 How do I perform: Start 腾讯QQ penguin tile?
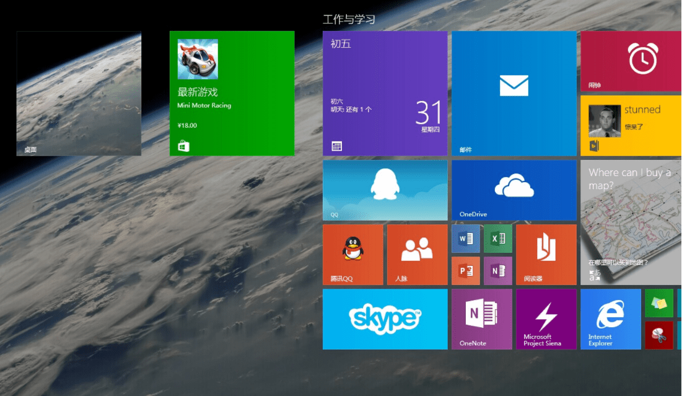click(353, 255)
